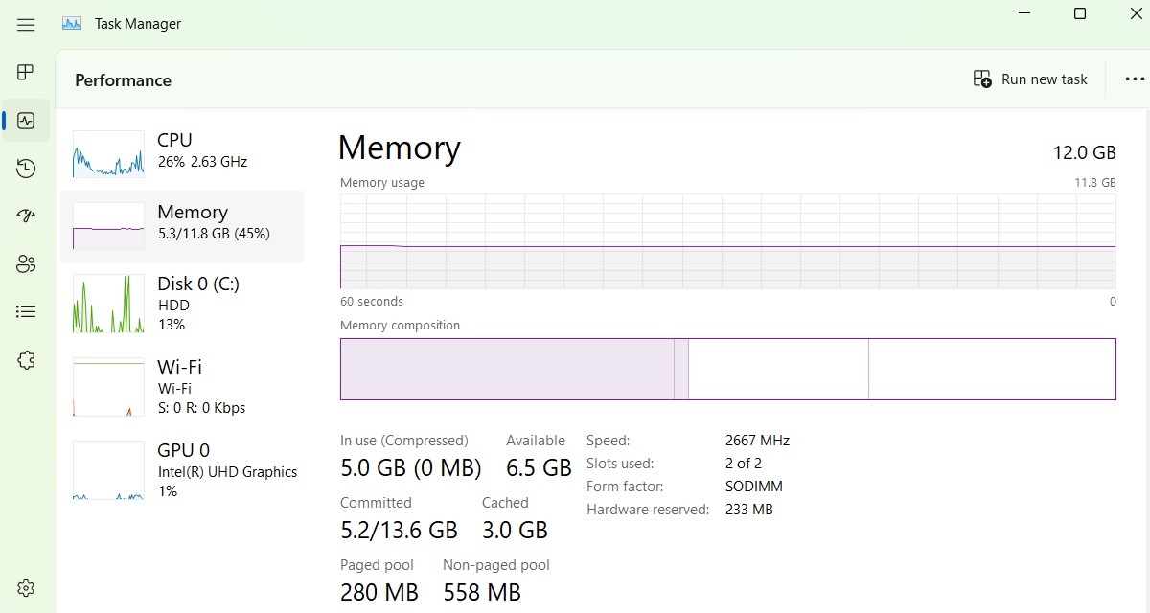View the Users page

pyautogui.click(x=25, y=263)
